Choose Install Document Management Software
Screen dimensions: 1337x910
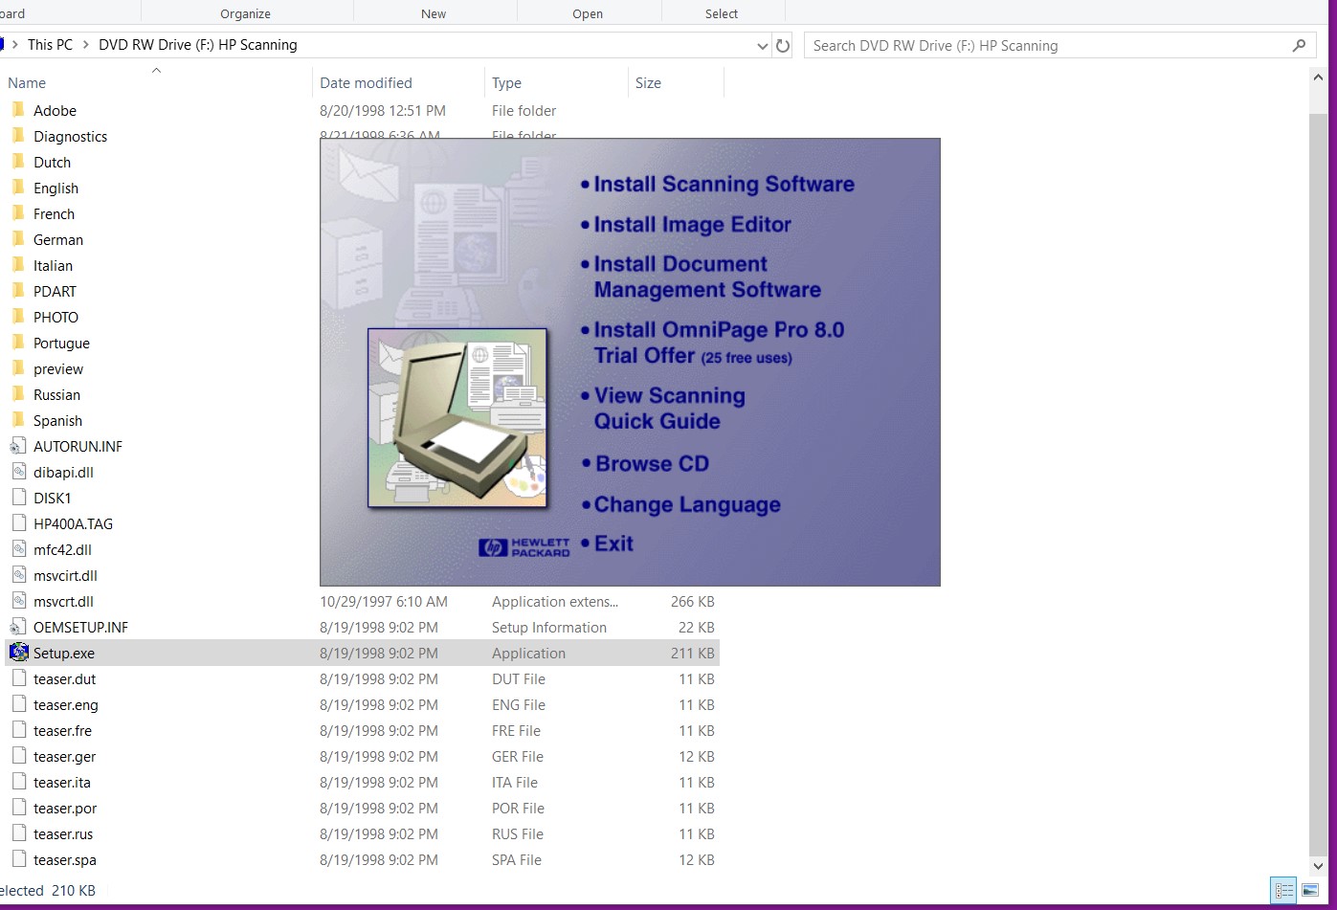pyautogui.click(x=707, y=277)
